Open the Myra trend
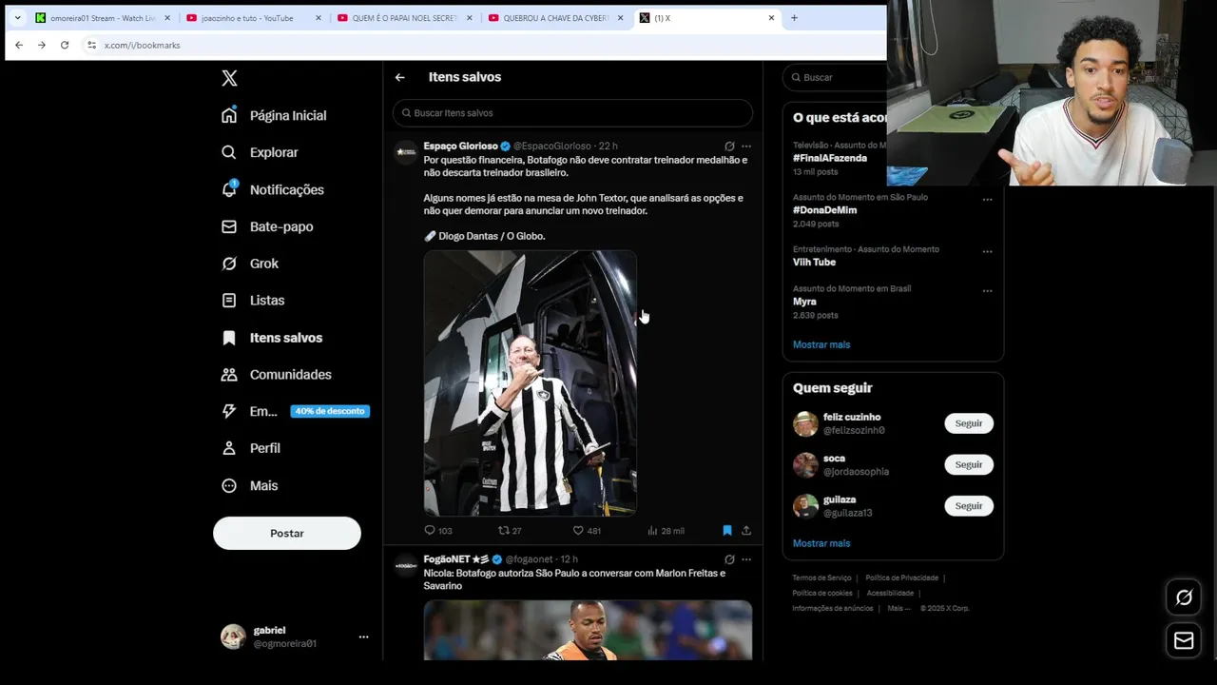Screen dimensions: 1217x685 (x=804, y=302)
